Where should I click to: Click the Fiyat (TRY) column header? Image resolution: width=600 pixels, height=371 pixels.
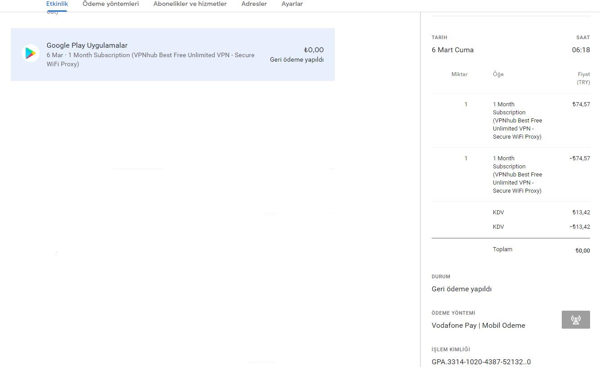(x=583, y=78)
